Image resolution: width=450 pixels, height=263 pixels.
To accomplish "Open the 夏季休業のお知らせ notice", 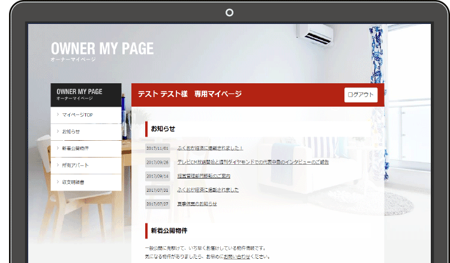I will (x=197, y=204).
